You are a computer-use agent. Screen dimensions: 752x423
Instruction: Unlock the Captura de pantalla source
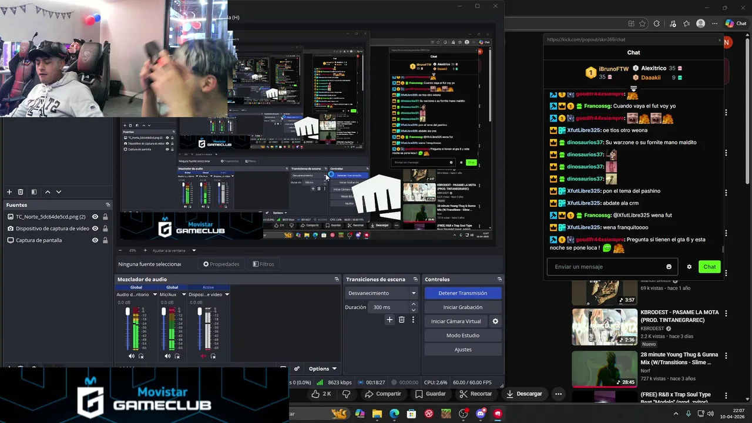[105, 240]
